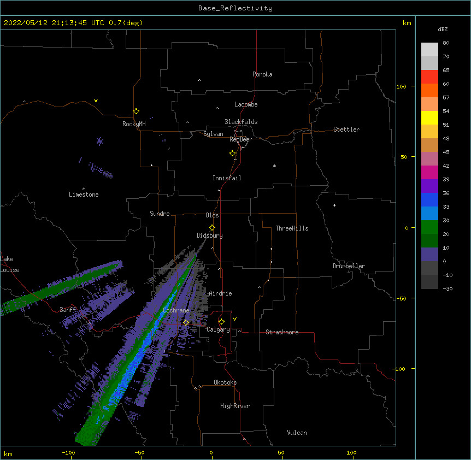Image resolution: width=471 pixels, height=460 pixels.
Task: Select the RedDeer city label
Action: pos(240,139)
